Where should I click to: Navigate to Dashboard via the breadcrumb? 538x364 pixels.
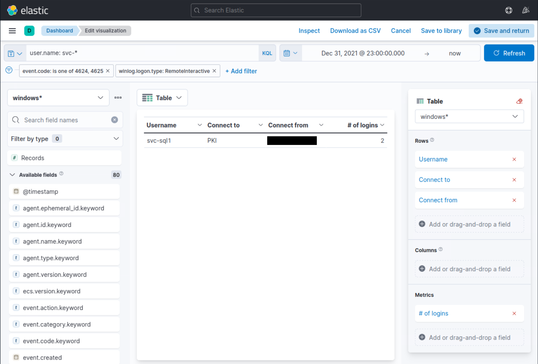pyautogui.click(x=59, y=30)
